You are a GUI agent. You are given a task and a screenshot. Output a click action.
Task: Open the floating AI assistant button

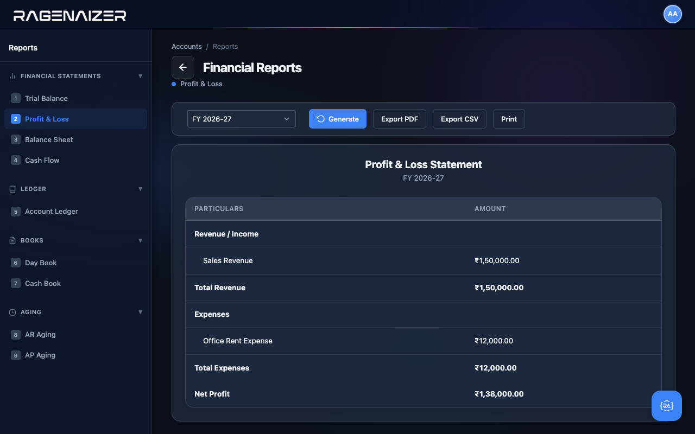tap(667, 406)
